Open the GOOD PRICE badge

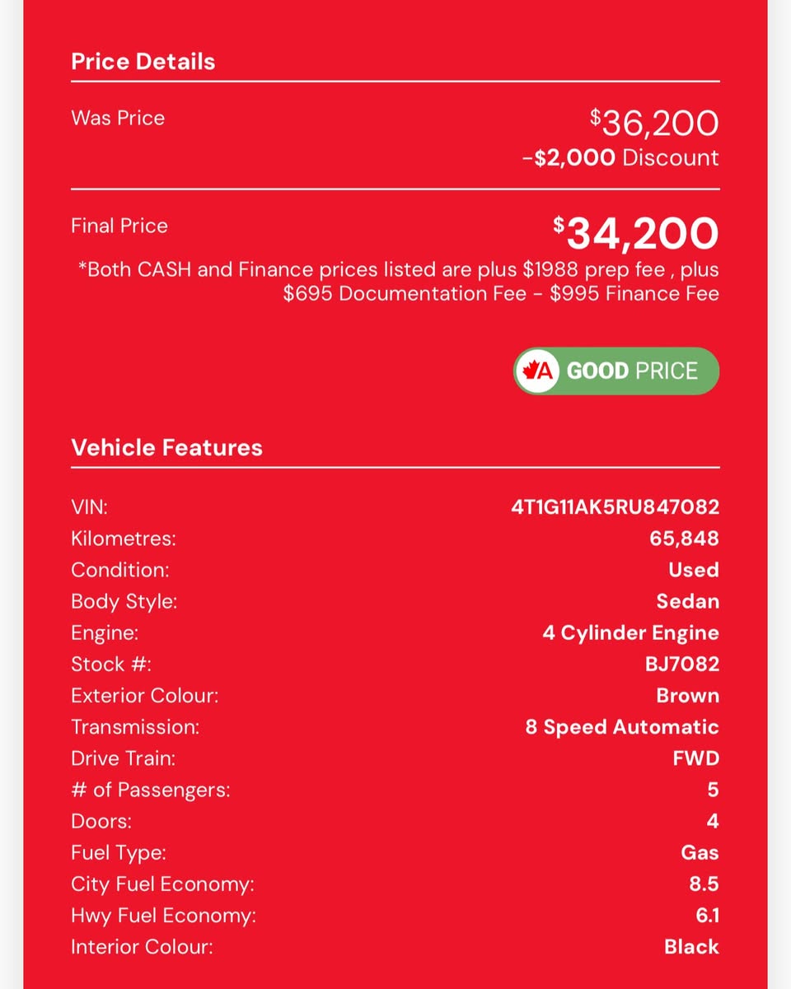[x=616, y=371]
